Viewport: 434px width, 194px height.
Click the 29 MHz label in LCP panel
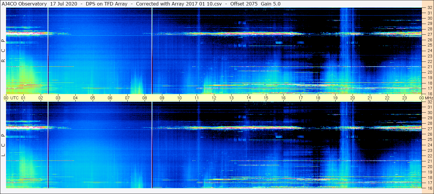click(430, 118)
